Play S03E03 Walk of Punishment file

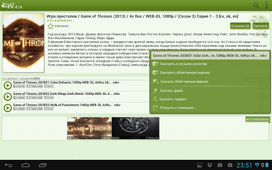click(x=8, y=108)
